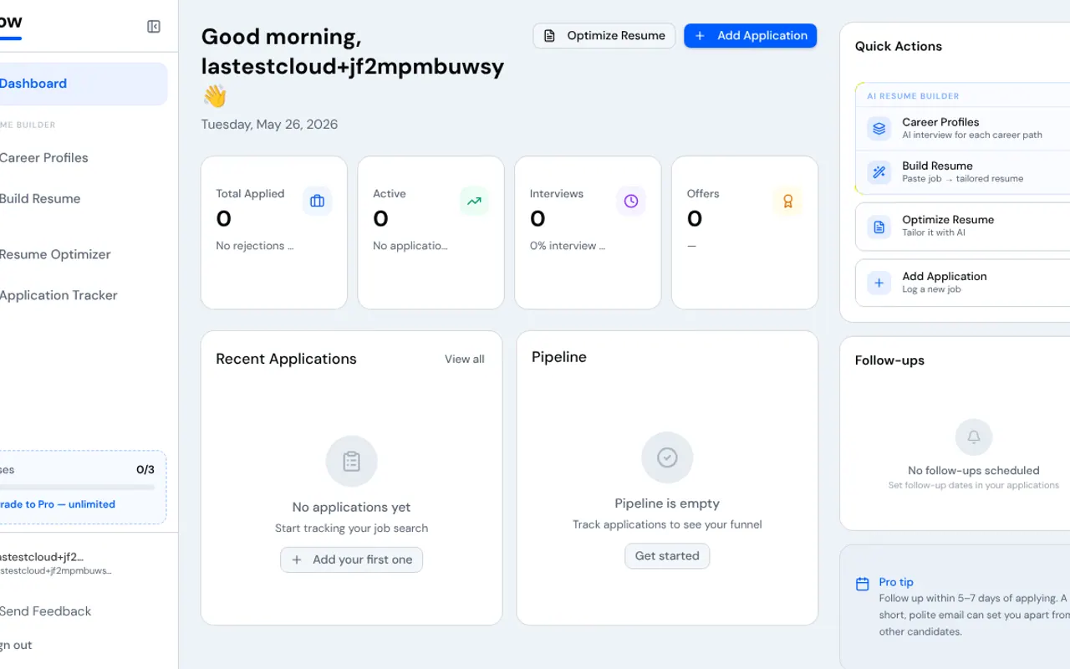The image size is (1070, 669).
Task: Click the trending arrow icon in Active card
Action: (x=474, y=201)
